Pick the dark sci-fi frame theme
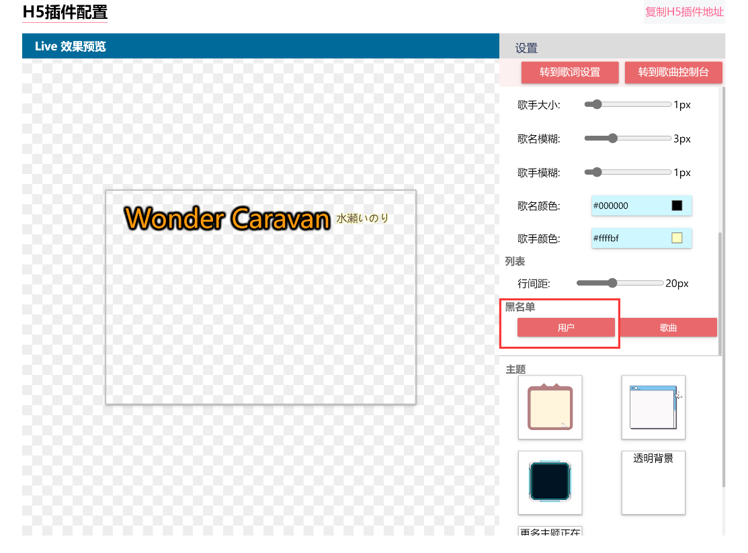This screenshot has width=748, height=553. coord(550,482)
